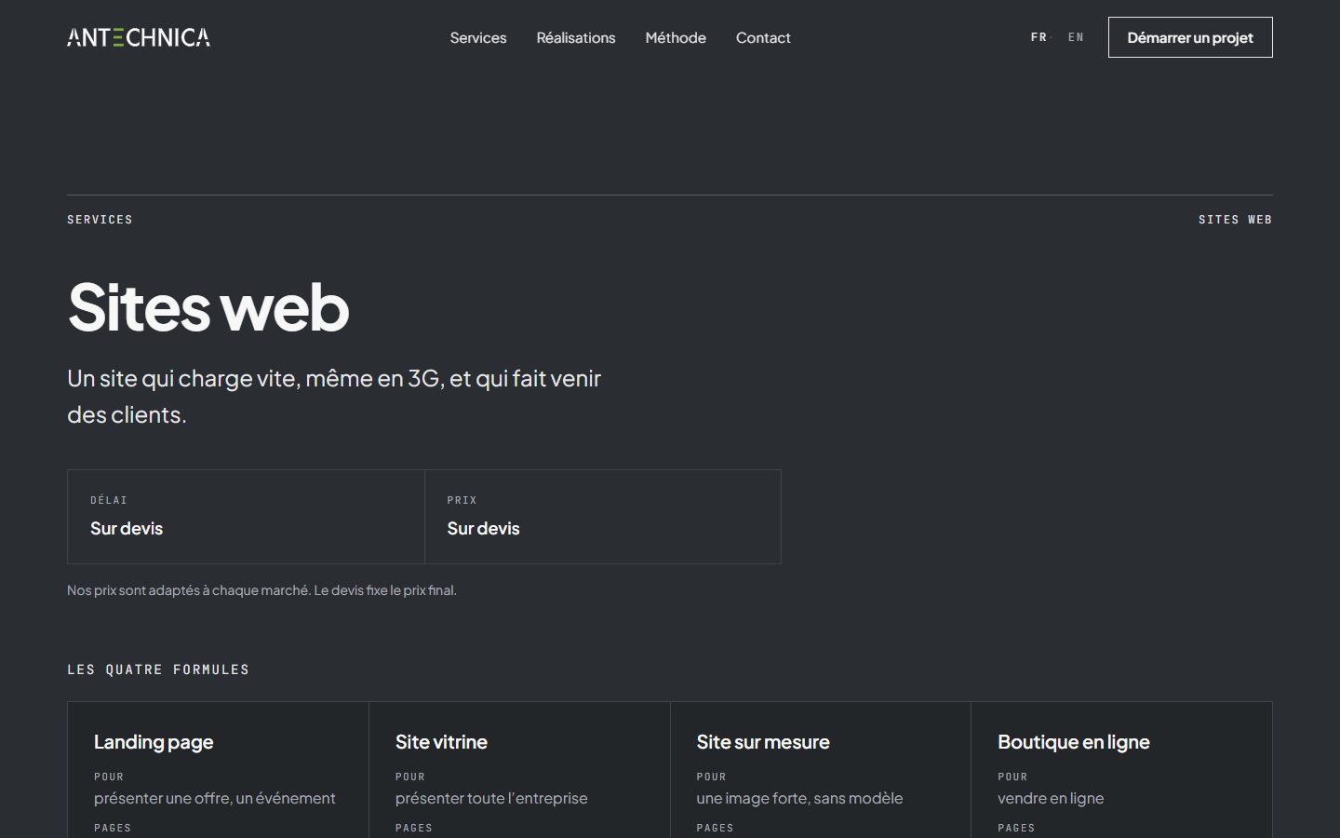Go to Réalisations in navigation
The image size is (1340, 838).
coord(576,37)
